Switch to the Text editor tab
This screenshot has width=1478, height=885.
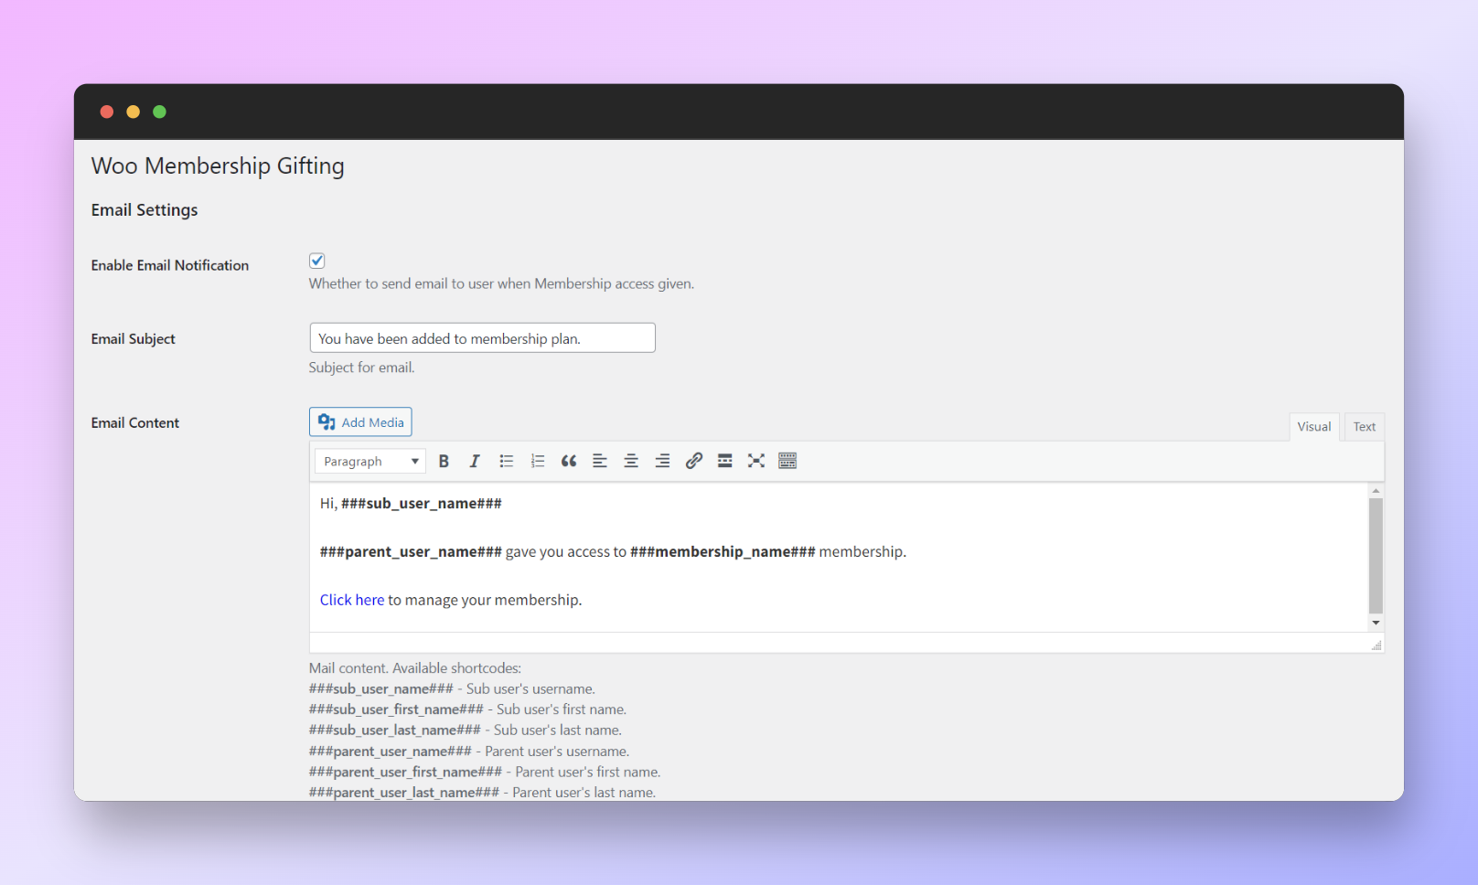point(1364,427)
